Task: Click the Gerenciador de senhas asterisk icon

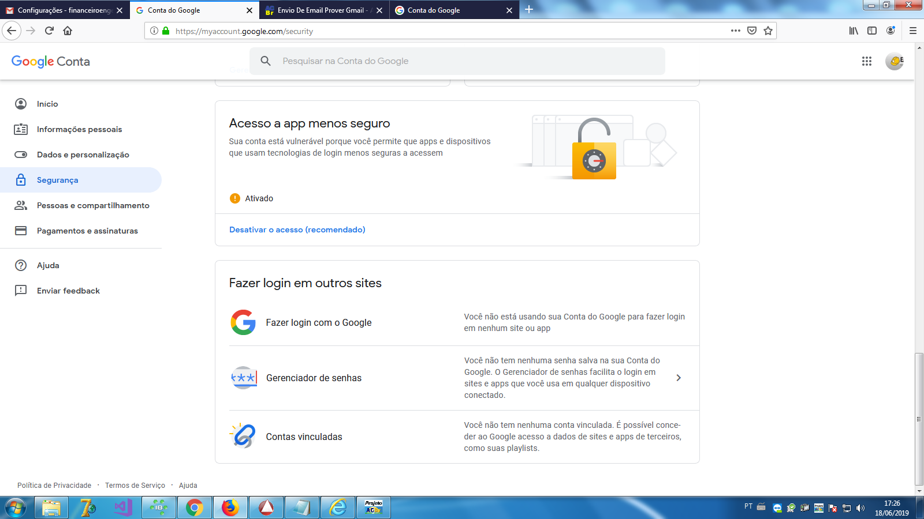Action: point(244,378)
